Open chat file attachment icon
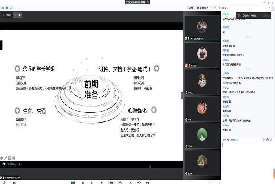Screen dimensions: 275x184 [x=262, y=139]
